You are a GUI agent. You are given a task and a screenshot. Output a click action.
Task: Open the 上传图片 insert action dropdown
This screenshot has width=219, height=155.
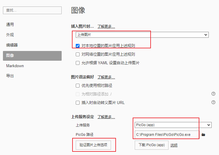142,35
